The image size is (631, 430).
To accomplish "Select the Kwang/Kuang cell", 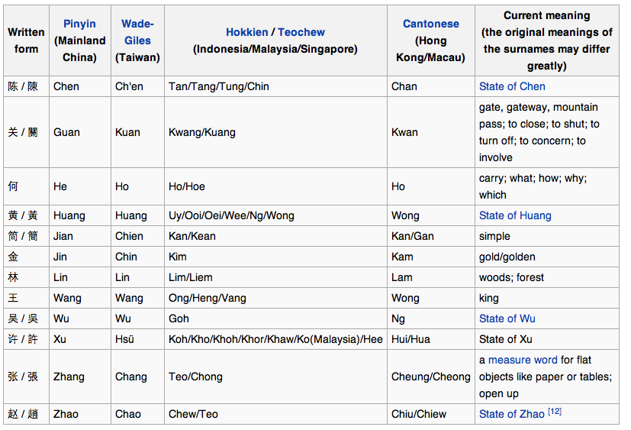I will (x=202, y=132).
